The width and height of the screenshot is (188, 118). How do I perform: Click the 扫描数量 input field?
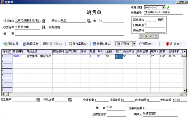coord(155,25)
